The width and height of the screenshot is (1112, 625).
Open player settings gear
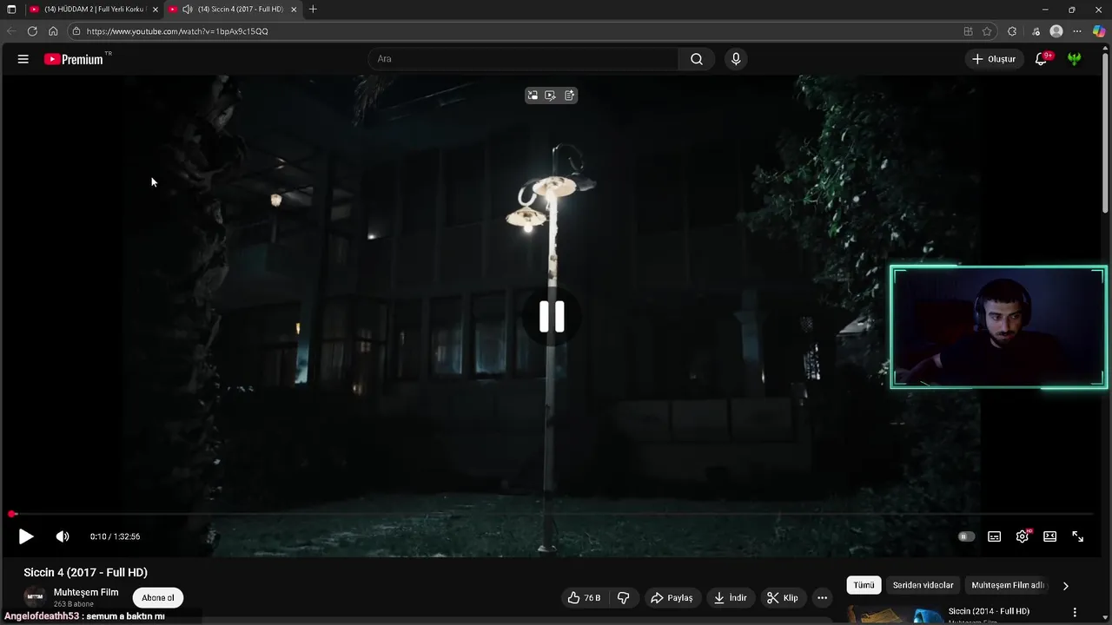coord(1023,536)
